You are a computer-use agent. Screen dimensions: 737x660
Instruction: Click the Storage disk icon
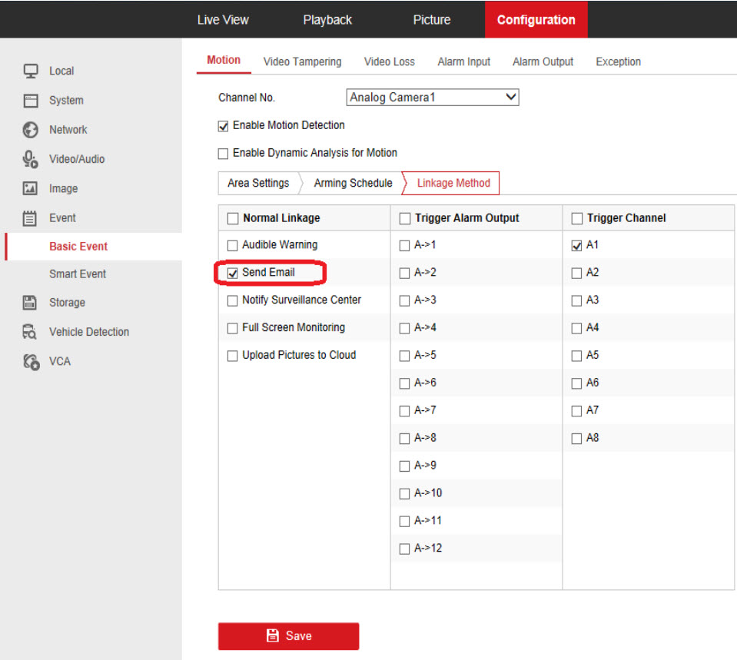coord(31,303)
